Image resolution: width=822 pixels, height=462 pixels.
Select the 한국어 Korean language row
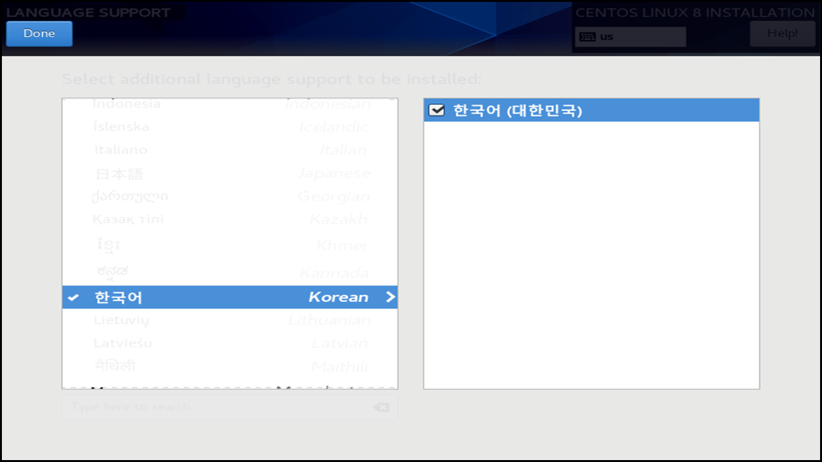pyautogui.click(x=230, y=297)
